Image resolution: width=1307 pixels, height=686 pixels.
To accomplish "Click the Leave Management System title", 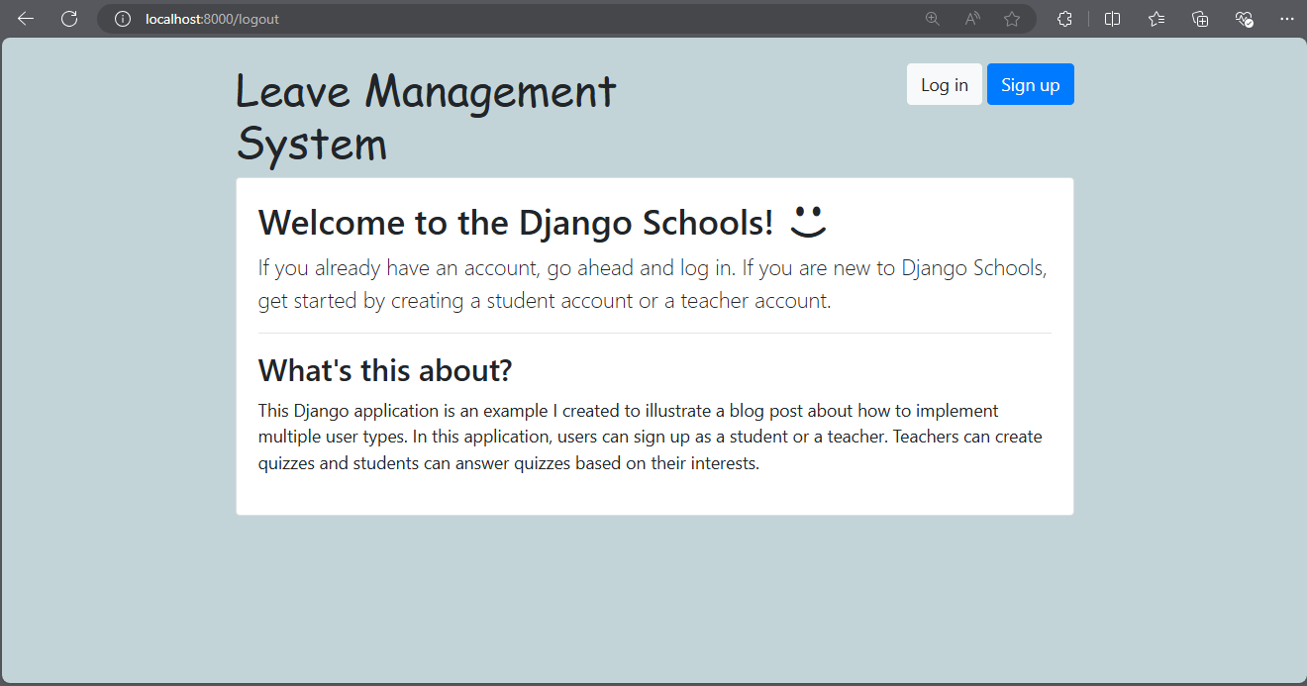I will pyautogui.click(x=426, y=118).
